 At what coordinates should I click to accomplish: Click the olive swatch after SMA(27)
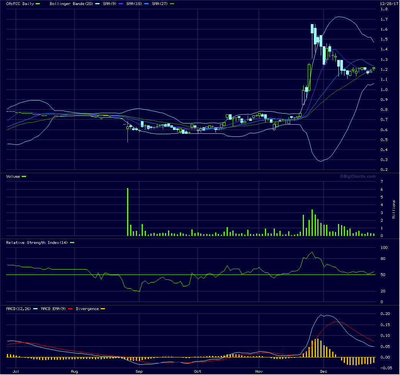172,4
